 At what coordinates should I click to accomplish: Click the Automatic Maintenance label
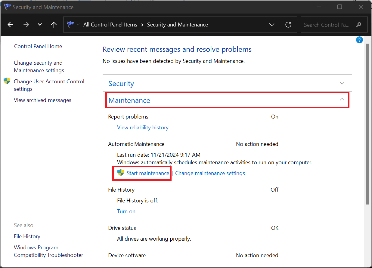pos(136,144)
